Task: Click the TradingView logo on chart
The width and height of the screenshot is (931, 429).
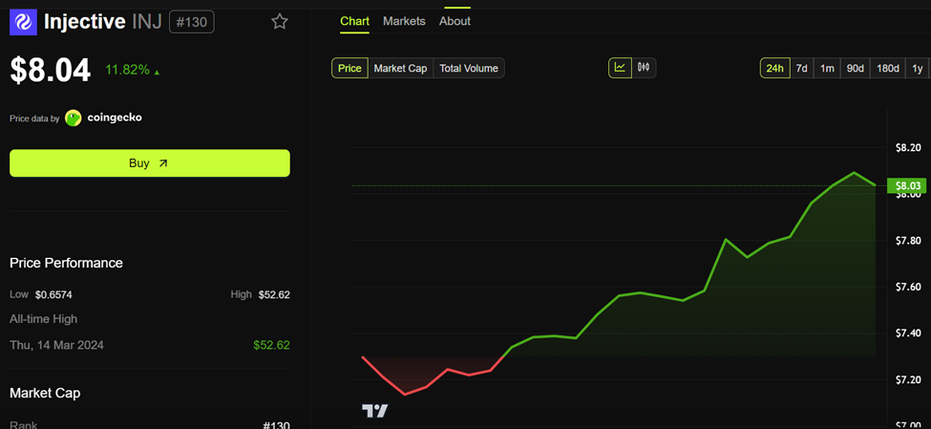Action: [374, 411]
